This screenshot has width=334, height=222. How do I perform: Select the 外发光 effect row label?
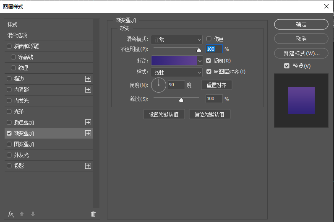click(x=21, y=155)
